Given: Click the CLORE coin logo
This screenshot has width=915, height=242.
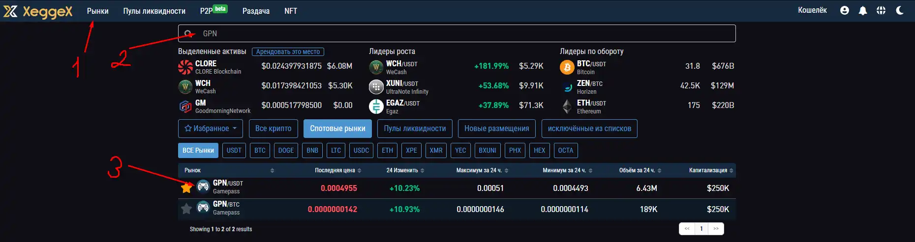Looking at the screenshot, I should pyautogui.click(x=185, y=67).
